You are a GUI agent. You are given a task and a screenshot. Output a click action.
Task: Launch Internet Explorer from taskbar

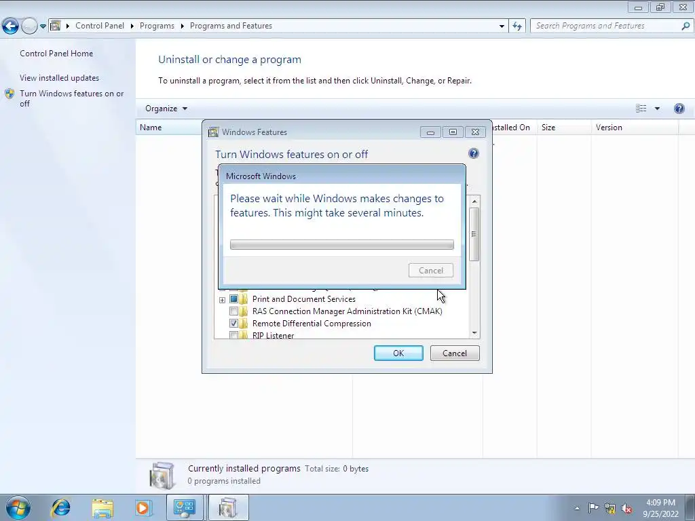60,507
